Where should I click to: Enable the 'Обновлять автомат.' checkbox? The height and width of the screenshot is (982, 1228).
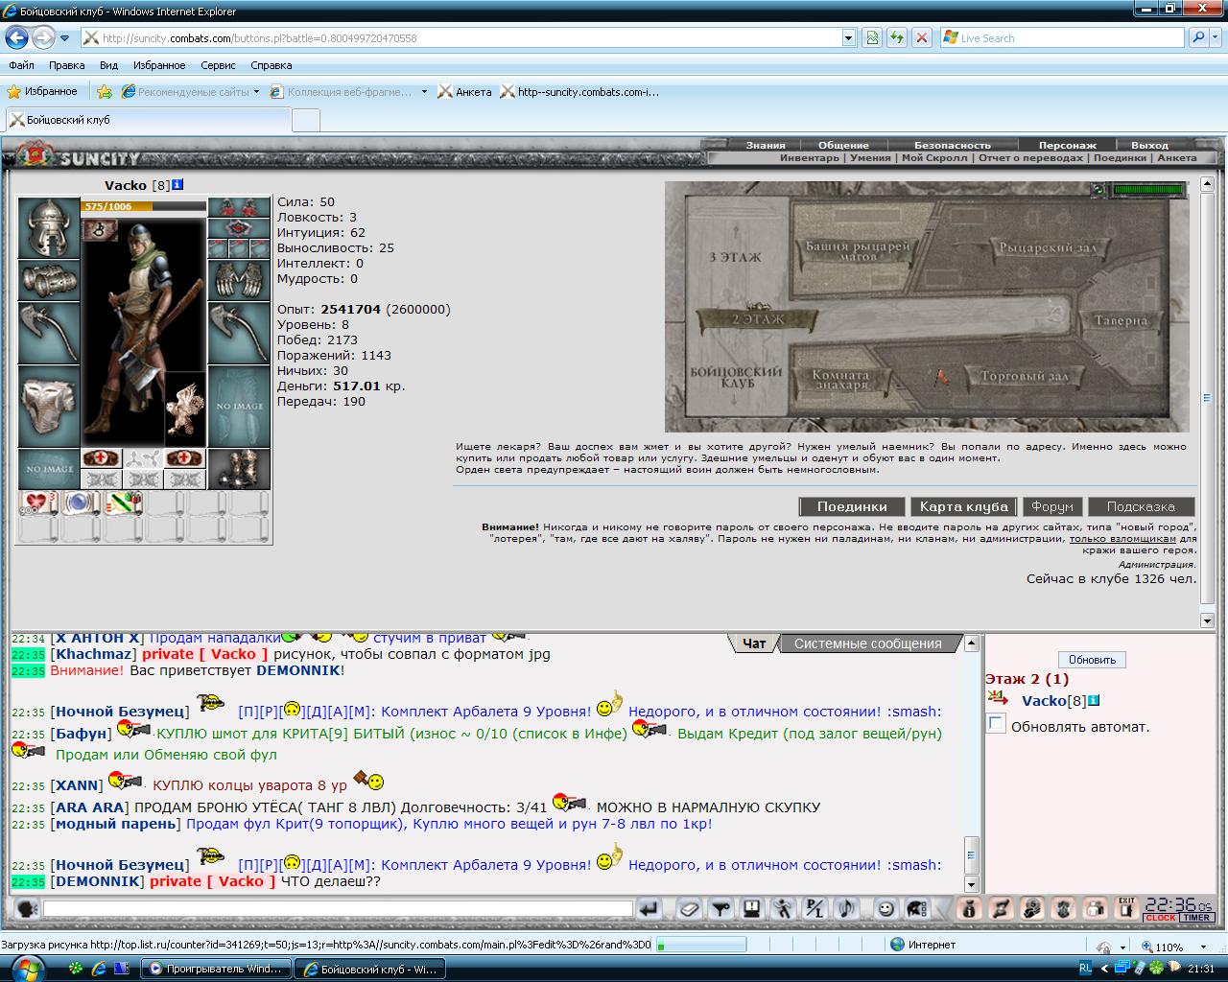point(997,724)
